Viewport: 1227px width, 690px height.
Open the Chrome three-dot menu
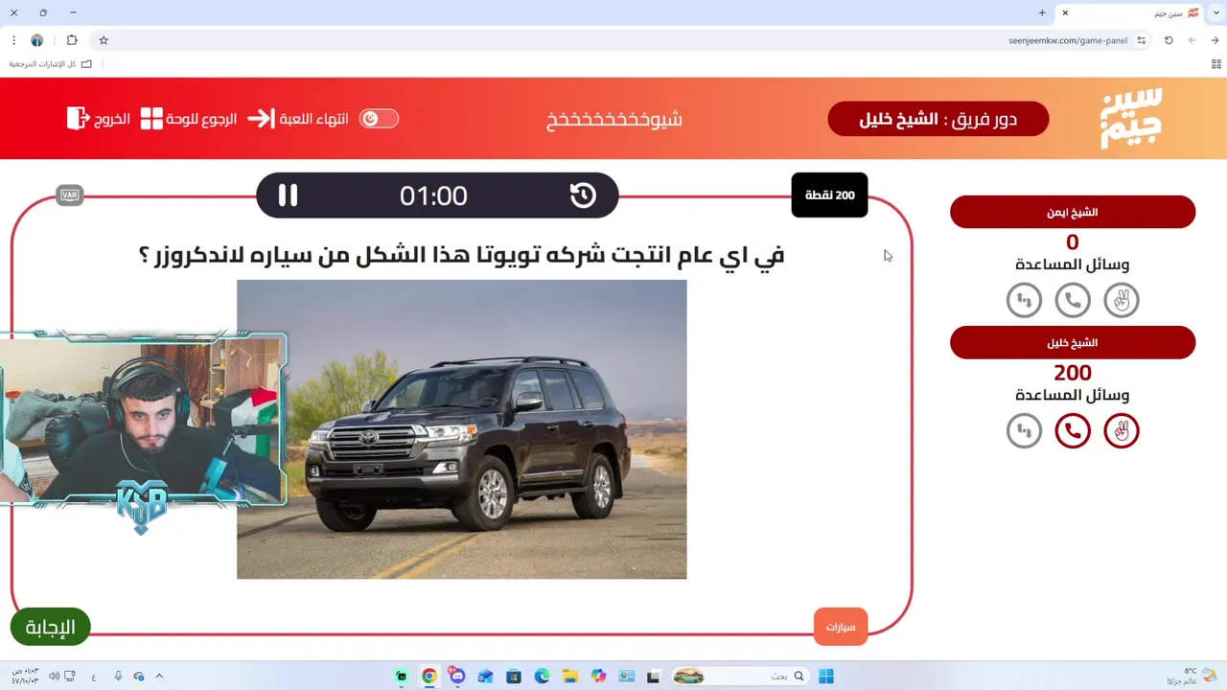(13, 40)
